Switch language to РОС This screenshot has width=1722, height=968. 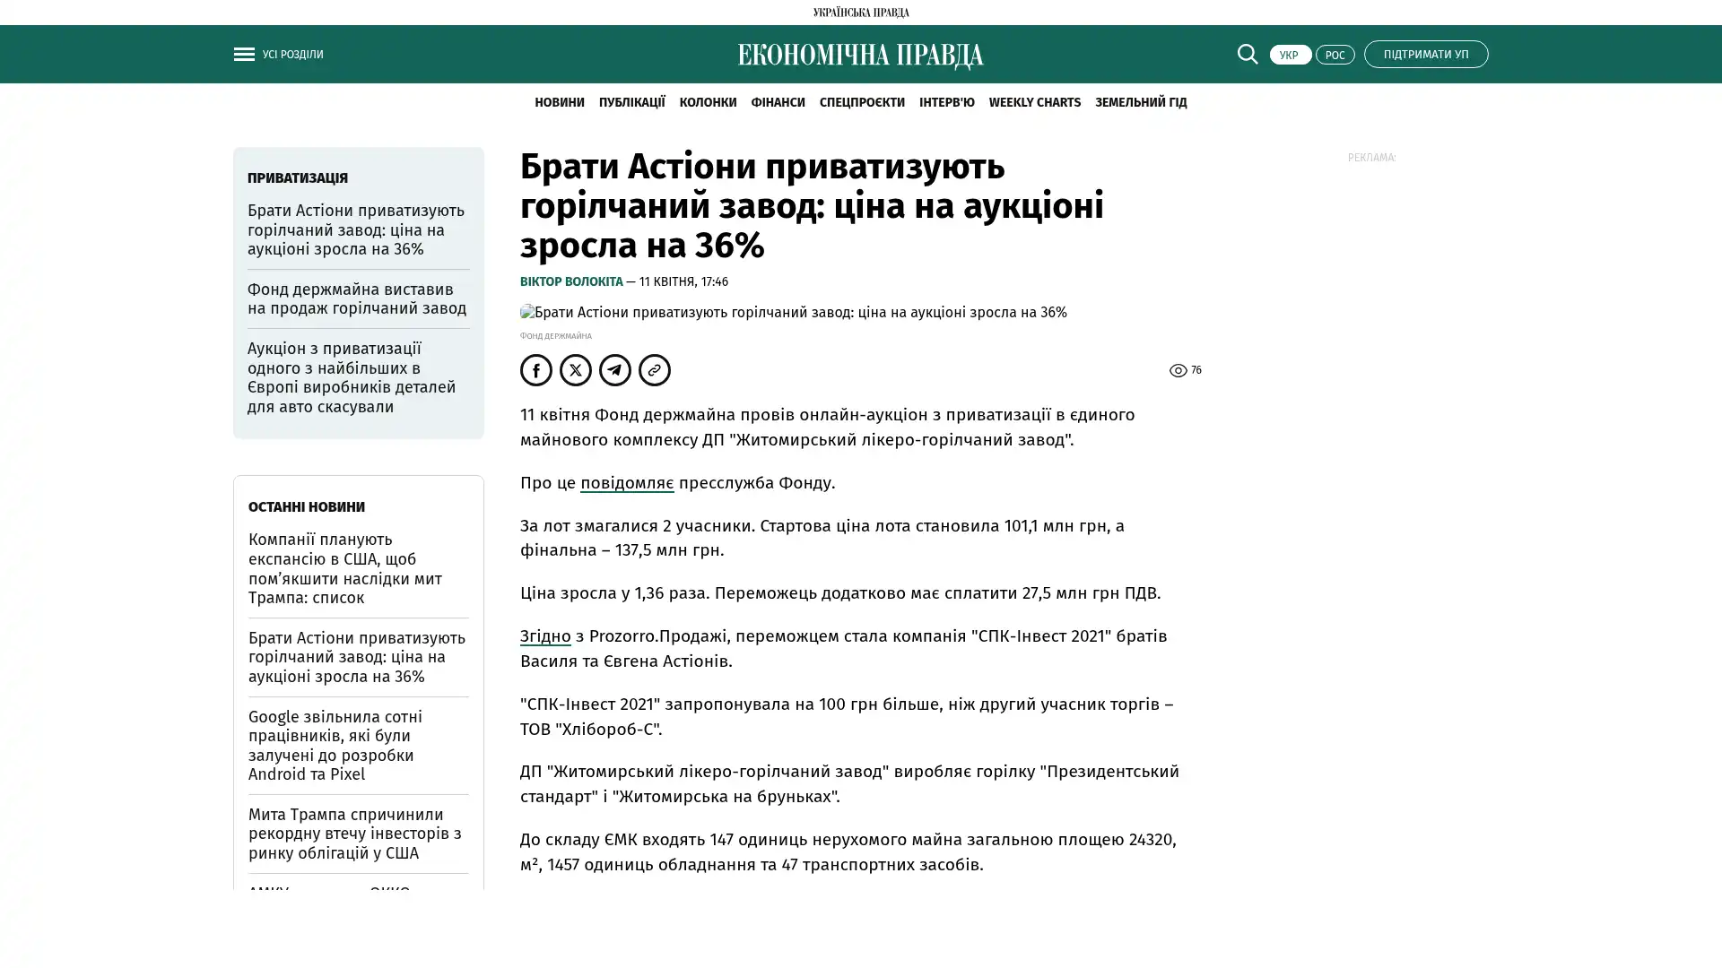pyautogui.click(x=1335, y=55)
